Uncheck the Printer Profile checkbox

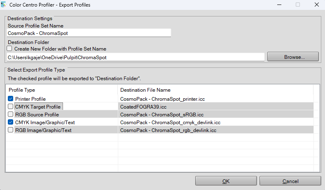coord(10,99)
